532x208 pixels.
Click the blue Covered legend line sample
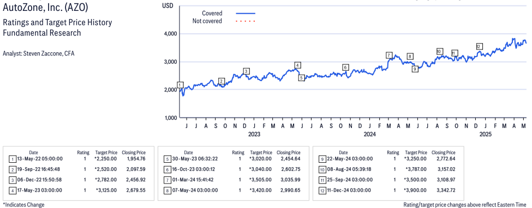[x=246, y=14]
